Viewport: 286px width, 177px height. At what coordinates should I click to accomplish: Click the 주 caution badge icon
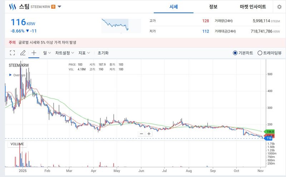point(53,7)
